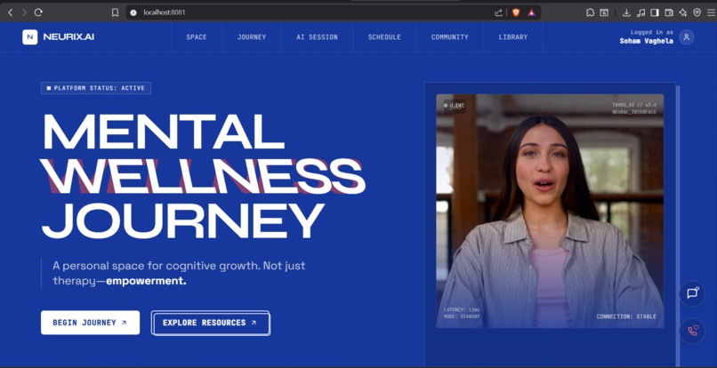Click the Begin Journey button

pos(90,323)
